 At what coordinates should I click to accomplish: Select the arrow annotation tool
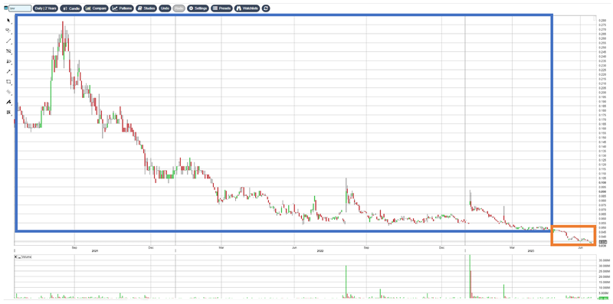click(8, 71)
